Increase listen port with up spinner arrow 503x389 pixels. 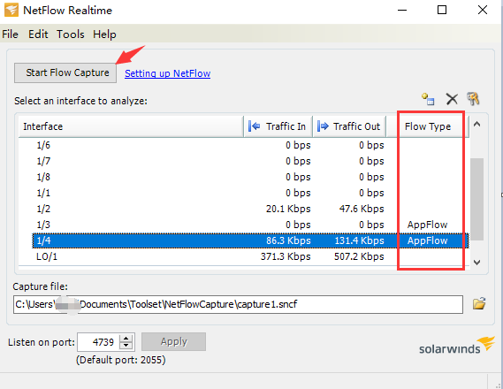126,339
